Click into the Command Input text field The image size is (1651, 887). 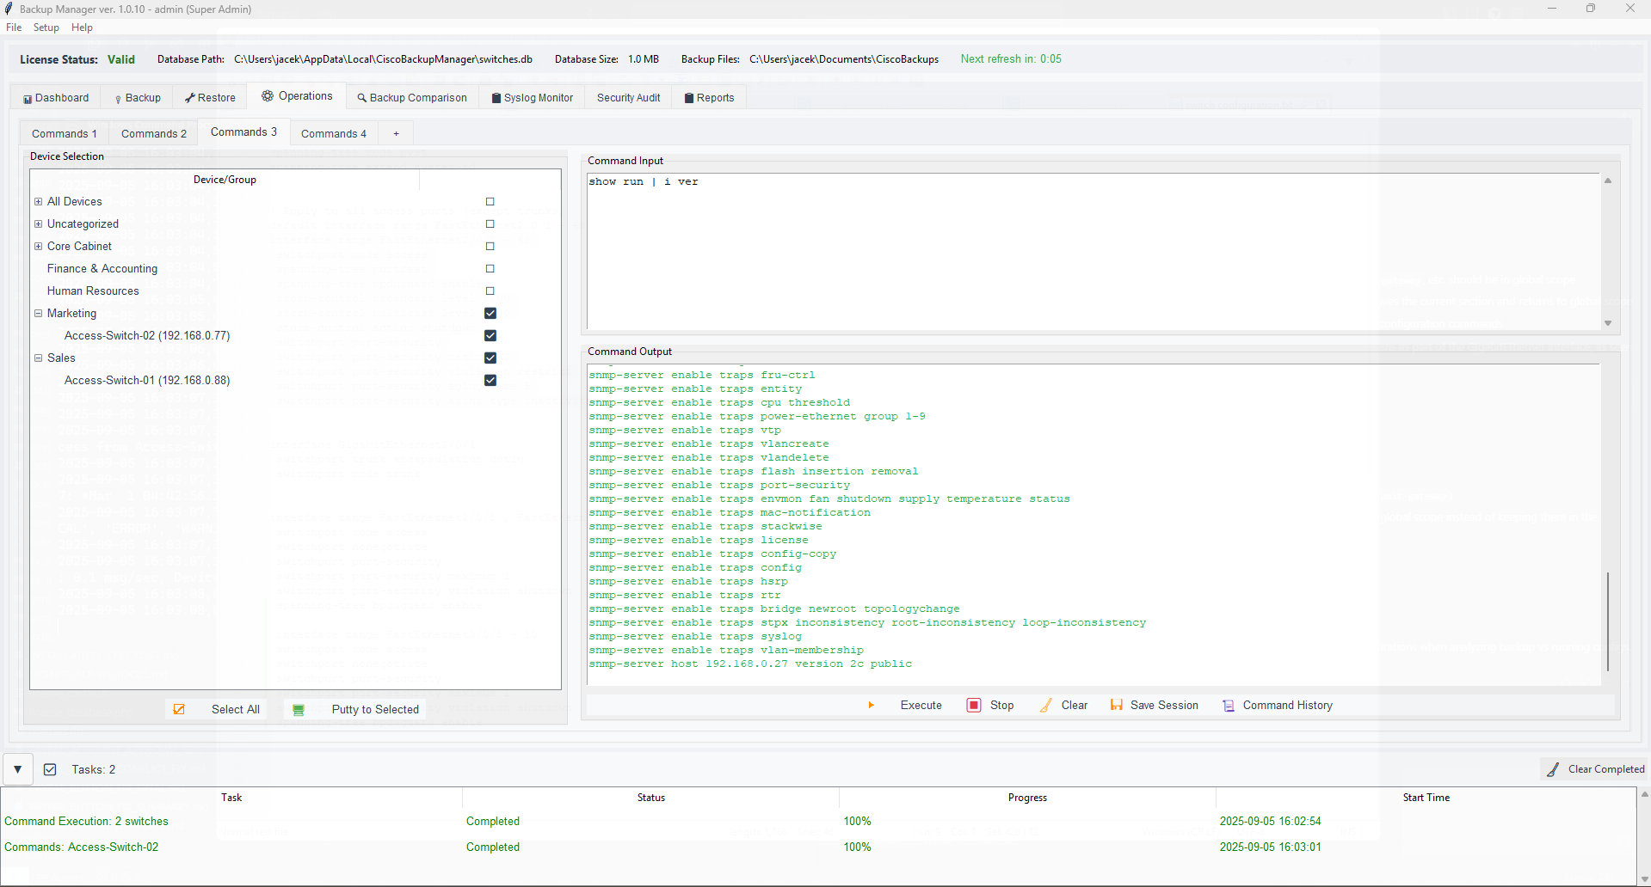click(1093, 252)
